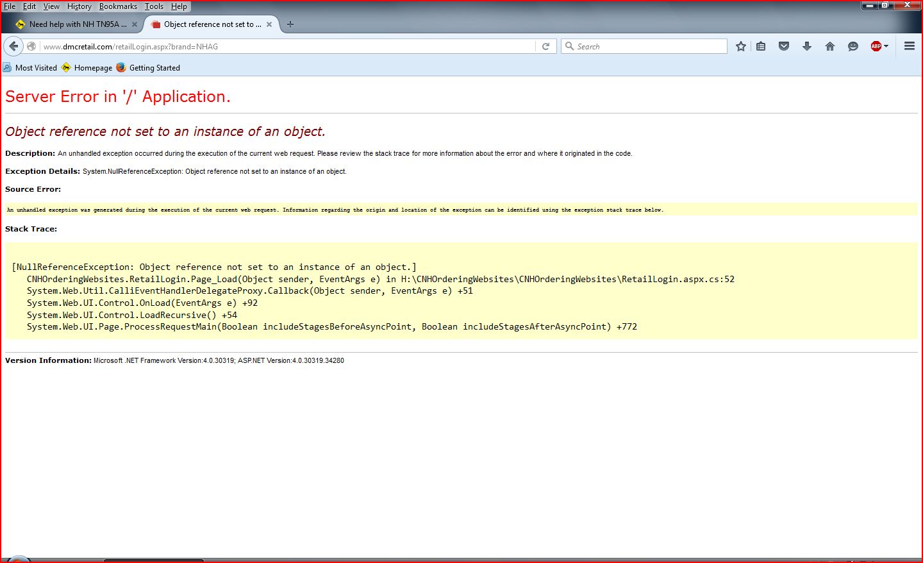Click the site identity globe icon
This screenshot has height=563, width=923.
point(31,46)
